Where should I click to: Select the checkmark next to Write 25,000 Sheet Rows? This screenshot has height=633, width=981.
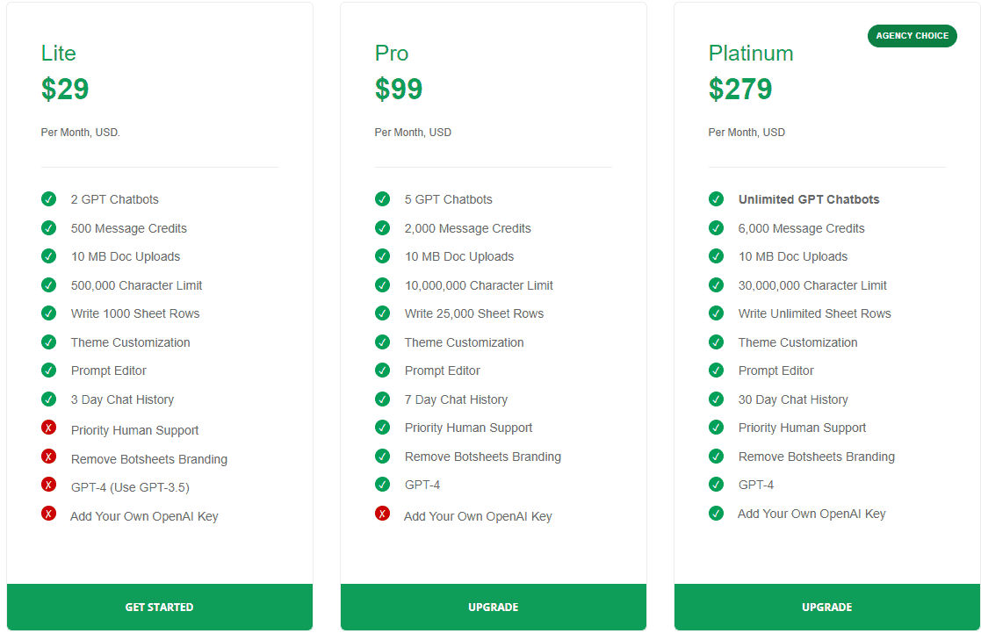(x=383, y=313)
